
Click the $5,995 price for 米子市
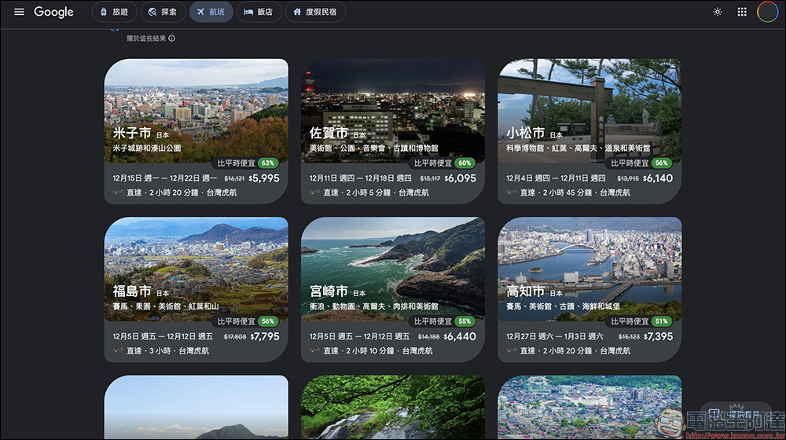(264, 178)
